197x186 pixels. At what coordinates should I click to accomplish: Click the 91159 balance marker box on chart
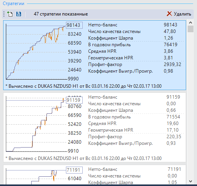click(74, 100)
